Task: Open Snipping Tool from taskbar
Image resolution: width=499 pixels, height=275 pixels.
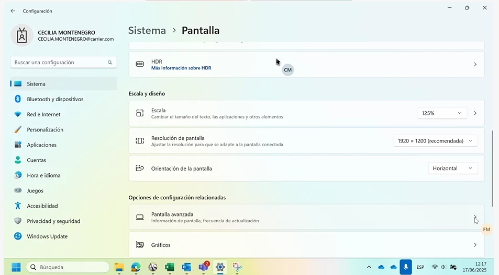Action: (237, 267)
